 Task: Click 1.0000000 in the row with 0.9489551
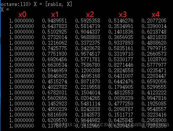pyautogui.click(x=21, y=21)
